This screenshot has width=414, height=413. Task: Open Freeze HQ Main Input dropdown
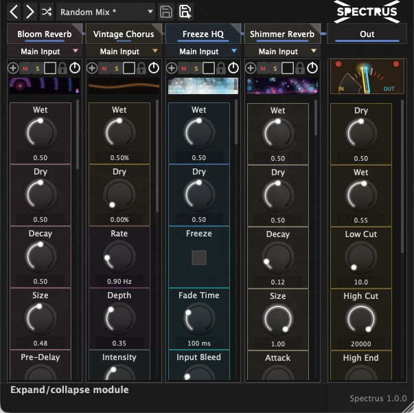point(203,52)
